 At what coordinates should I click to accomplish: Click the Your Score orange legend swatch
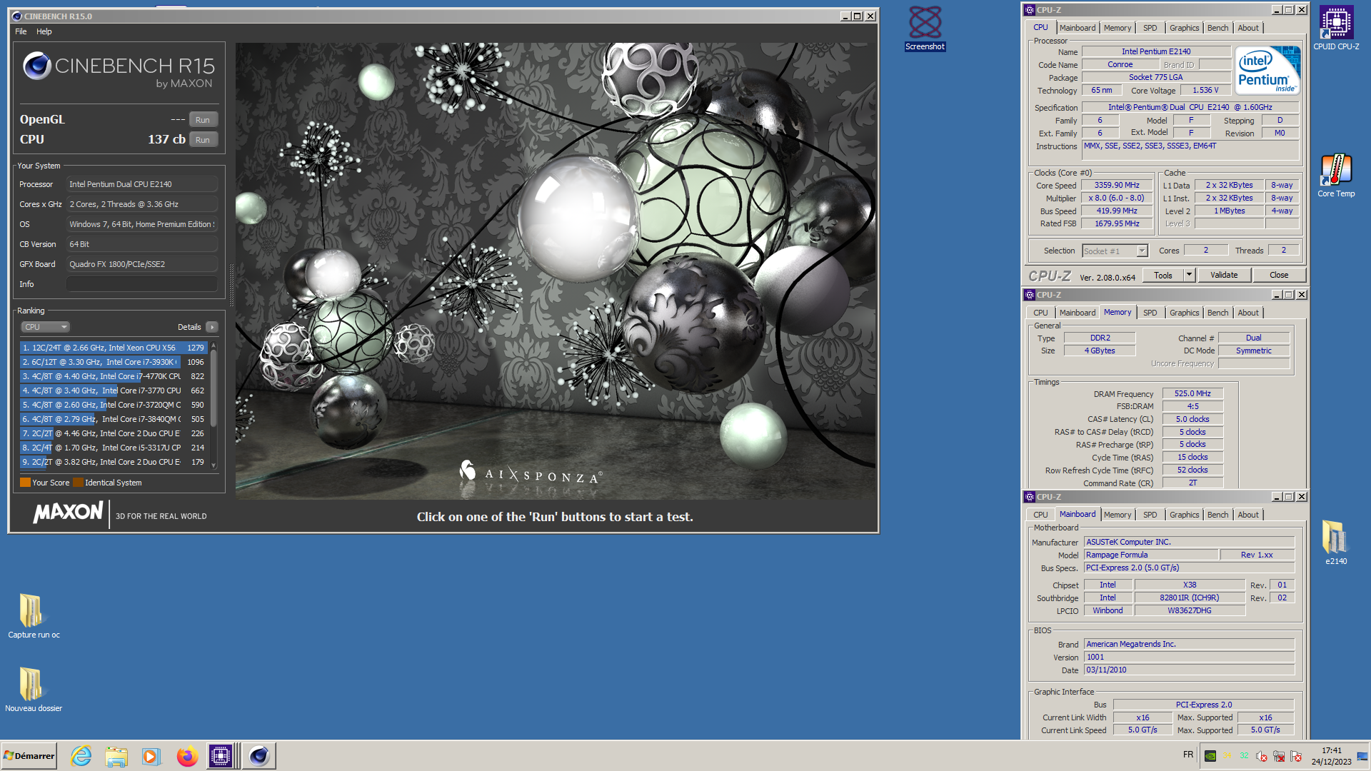pyautogui.click(x=25, y=483)
